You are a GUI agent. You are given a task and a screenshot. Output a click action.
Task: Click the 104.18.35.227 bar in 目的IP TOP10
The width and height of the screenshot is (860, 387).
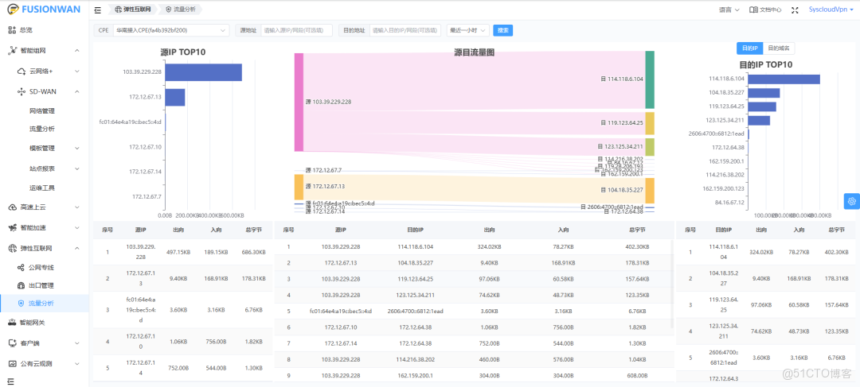(764, 93)
